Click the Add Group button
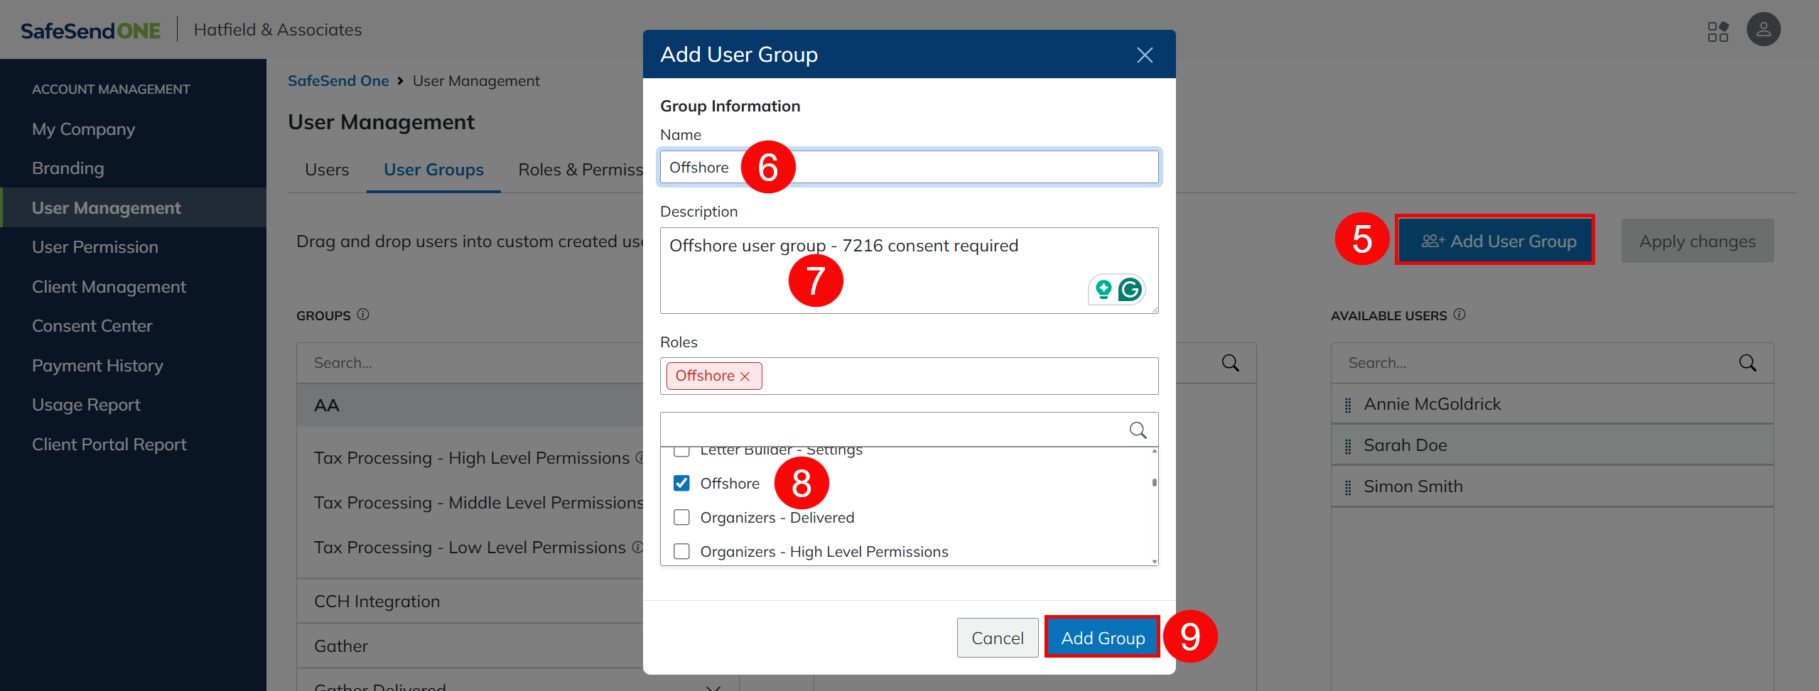Image resolution: width=1819 pixels, height=691 pixels. point(1102,638)
